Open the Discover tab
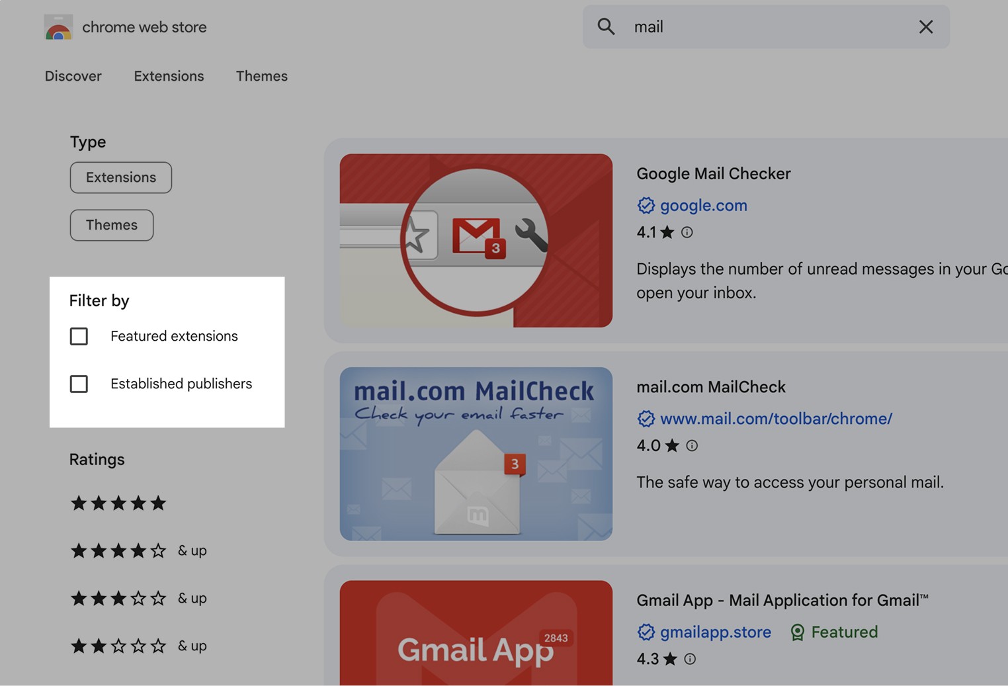Image resolution: width=1008 pixels, height=686 pixels. 73,76
